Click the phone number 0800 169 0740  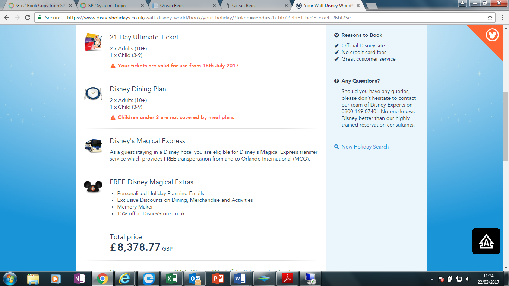click(358, 111)
